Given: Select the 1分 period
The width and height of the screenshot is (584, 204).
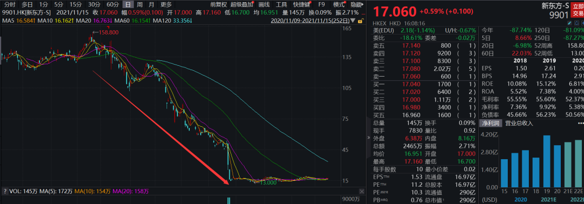Looking at the screenshot, I should [x=44, y=5].
